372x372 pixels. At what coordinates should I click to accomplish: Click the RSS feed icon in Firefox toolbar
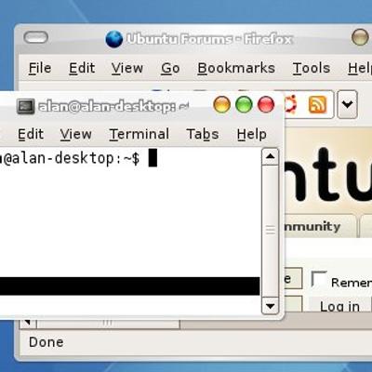pyautogui.click(x=317, y=104)
